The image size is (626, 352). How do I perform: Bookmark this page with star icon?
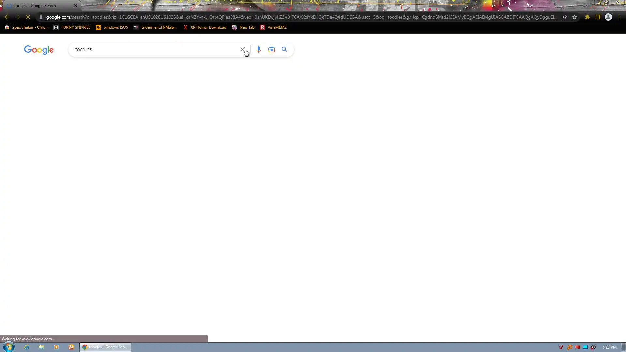point(574,17)
